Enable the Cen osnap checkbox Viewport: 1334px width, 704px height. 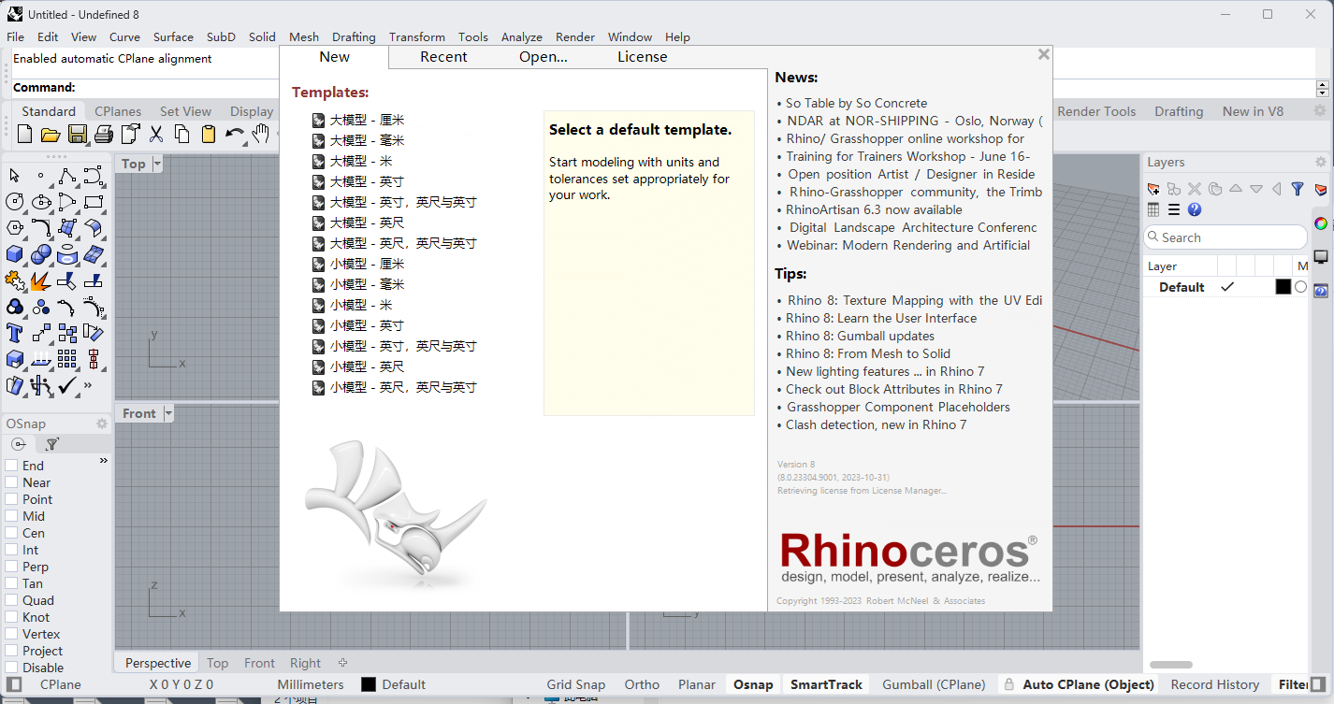tap(11, 533)
